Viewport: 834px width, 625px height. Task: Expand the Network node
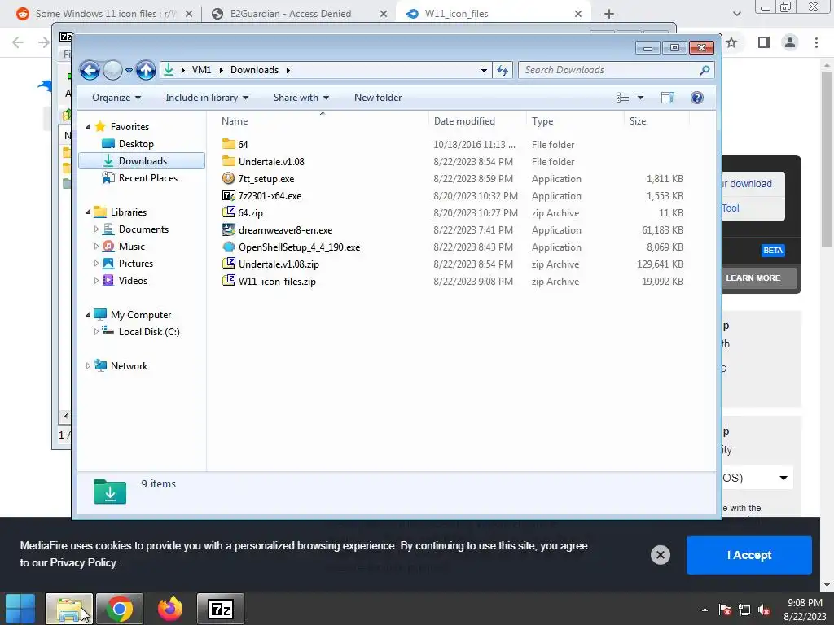point(88,366)
